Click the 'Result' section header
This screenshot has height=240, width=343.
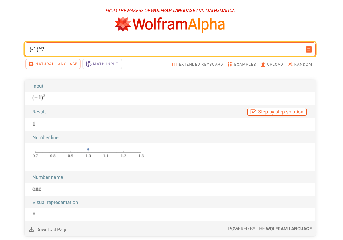tap(39, 112)
